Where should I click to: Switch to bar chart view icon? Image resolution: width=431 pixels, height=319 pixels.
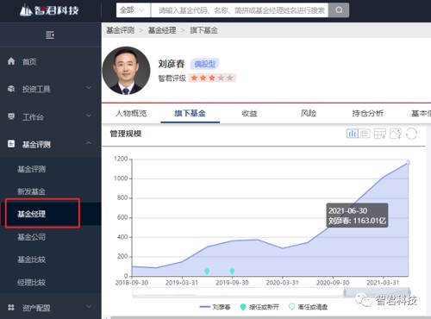click(x=353, y=134)
